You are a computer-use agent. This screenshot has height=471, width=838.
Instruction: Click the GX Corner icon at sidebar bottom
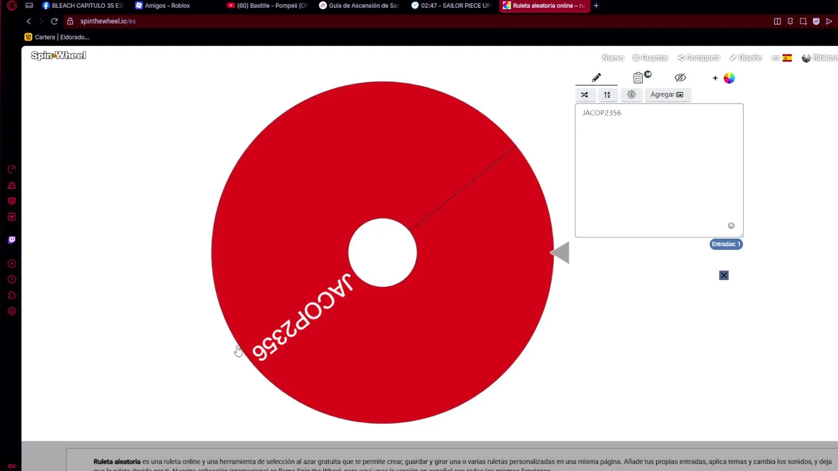coord(12,466)
